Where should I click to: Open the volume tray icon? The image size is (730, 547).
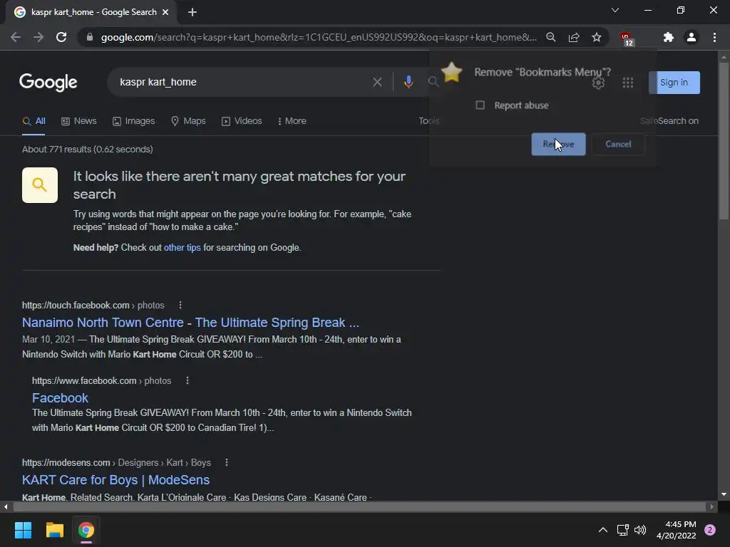pos(640,530)
